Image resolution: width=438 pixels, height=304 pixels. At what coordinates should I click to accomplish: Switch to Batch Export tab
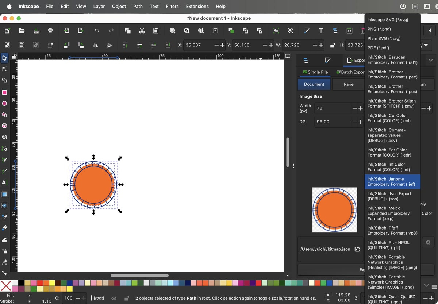[350, 72]
